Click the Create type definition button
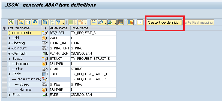Image resolution: width=222 pixels, height=101 pixels. pyautogui.click(x=164, y=22)
